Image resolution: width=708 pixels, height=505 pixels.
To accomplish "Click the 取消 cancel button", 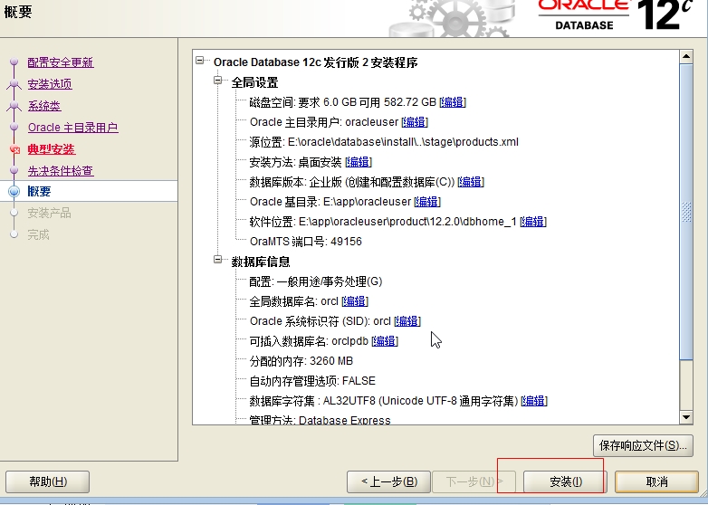I will click(x=656, y=481).
